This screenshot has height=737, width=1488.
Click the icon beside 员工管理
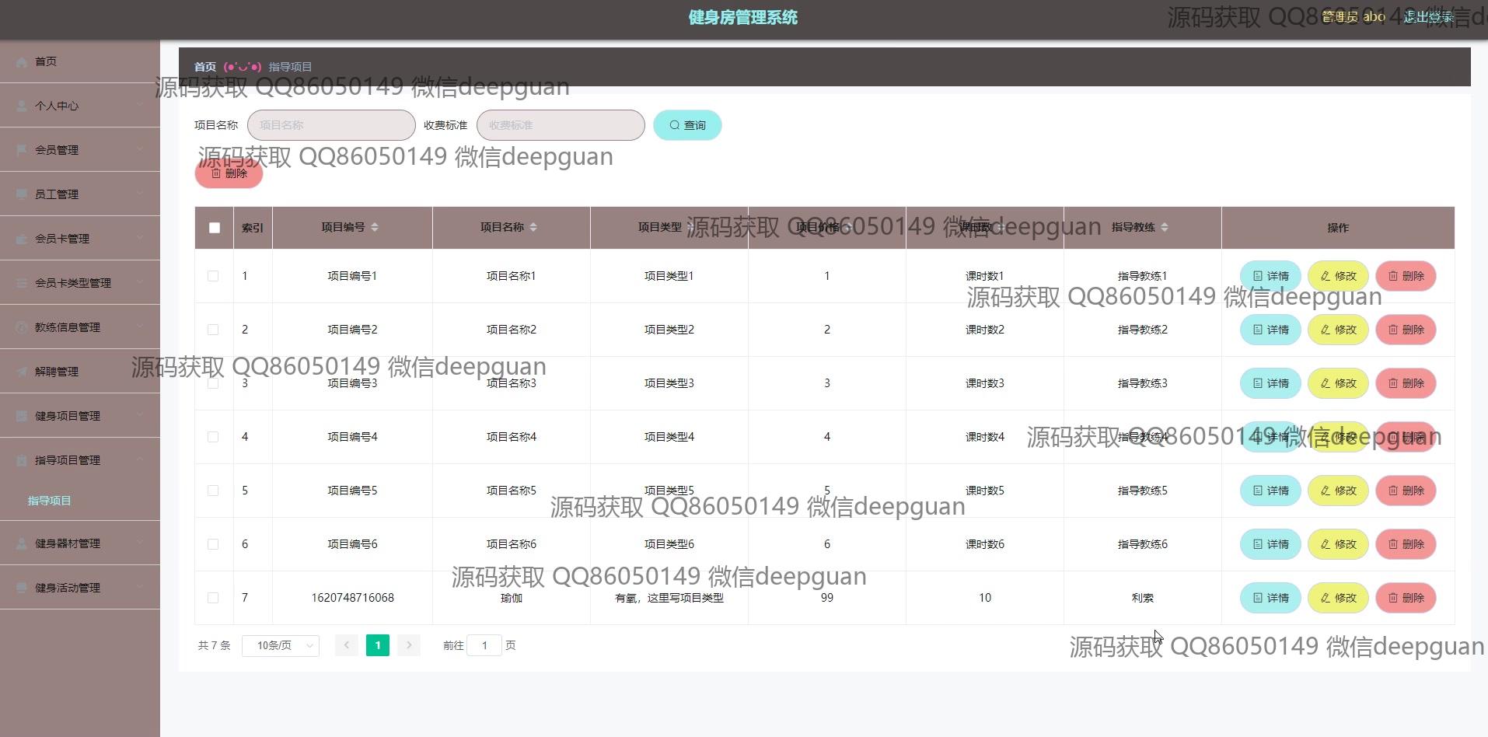[22, 195]
